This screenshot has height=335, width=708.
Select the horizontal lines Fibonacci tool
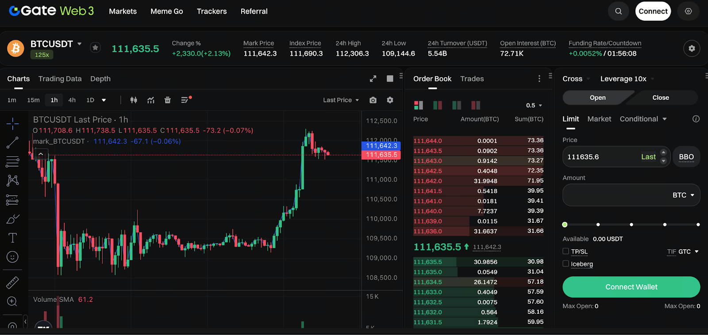(x=12, y=162)
